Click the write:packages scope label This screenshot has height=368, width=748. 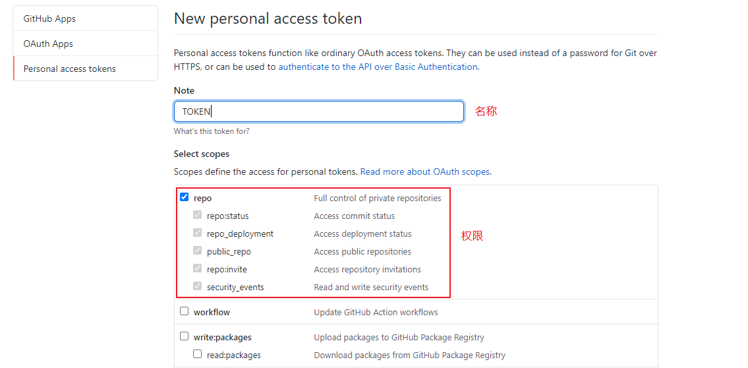pos(222,338)
